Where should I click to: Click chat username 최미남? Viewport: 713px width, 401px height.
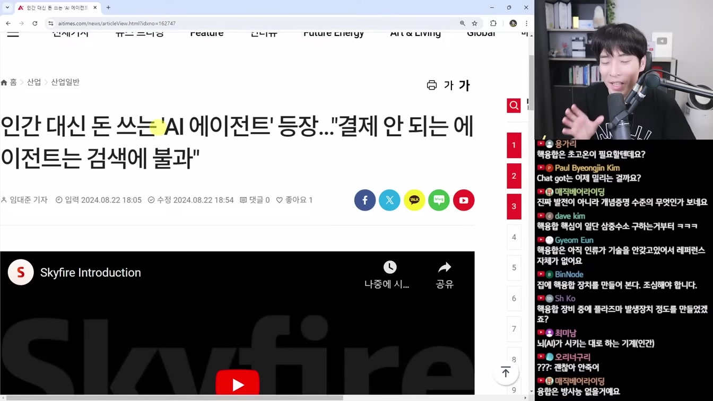coord(566,333)
